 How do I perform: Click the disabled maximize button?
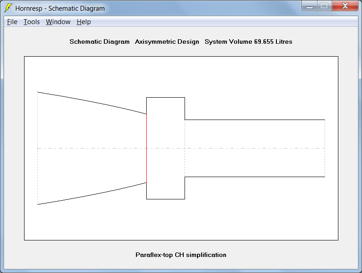point(324,6)
